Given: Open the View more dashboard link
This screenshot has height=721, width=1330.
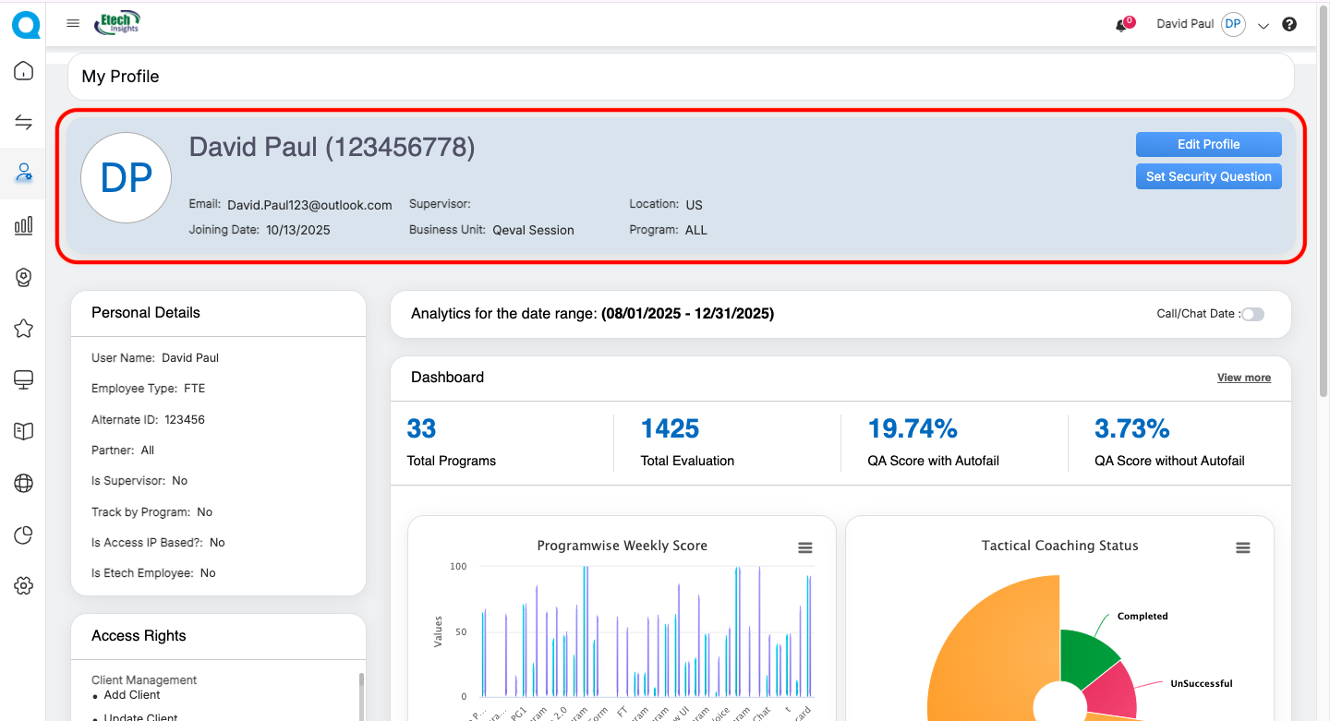Looking at the screenshot, I should (1243, 378).
